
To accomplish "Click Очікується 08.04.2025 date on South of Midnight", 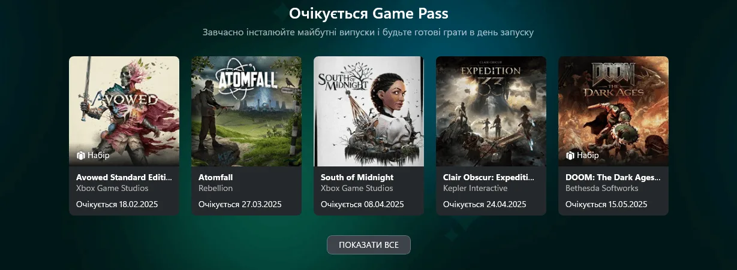I will click(x=362, y=204).
